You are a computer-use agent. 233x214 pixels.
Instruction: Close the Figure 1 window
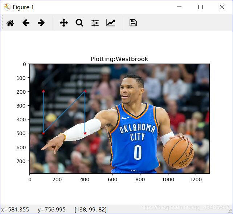coord(222,7)
